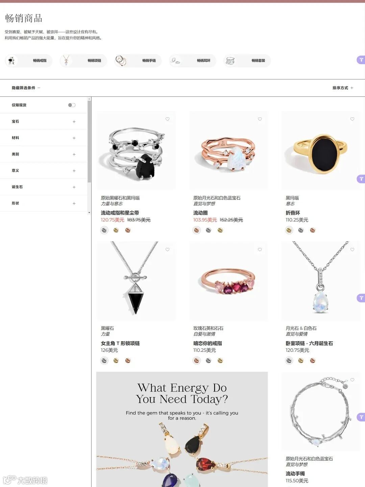Add 折叠环 ring to wishlist heart

click(352, 119)
